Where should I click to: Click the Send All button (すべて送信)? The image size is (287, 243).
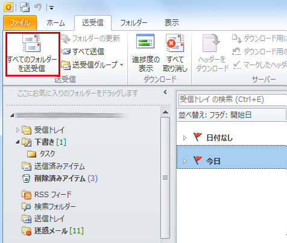tap(83, 51)
